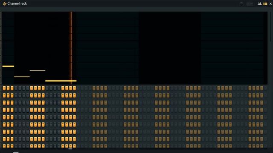Toggle the last bright lit step in the top row

[74, 88]
